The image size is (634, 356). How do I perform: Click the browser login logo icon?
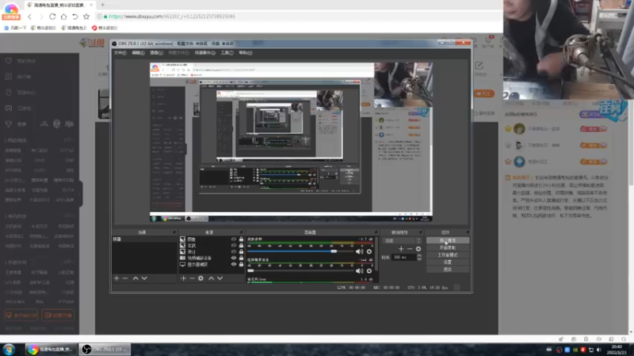click(11, 11)
